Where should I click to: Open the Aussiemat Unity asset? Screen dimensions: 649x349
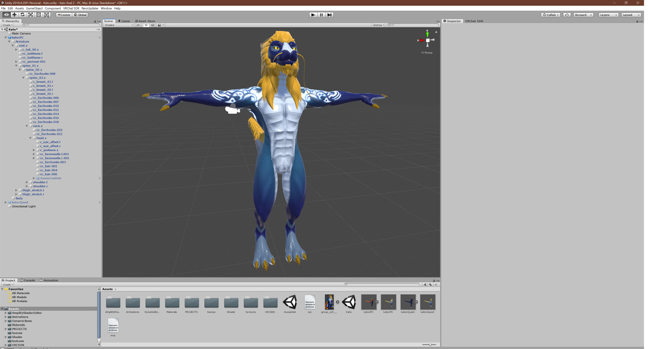click(290, 303)
